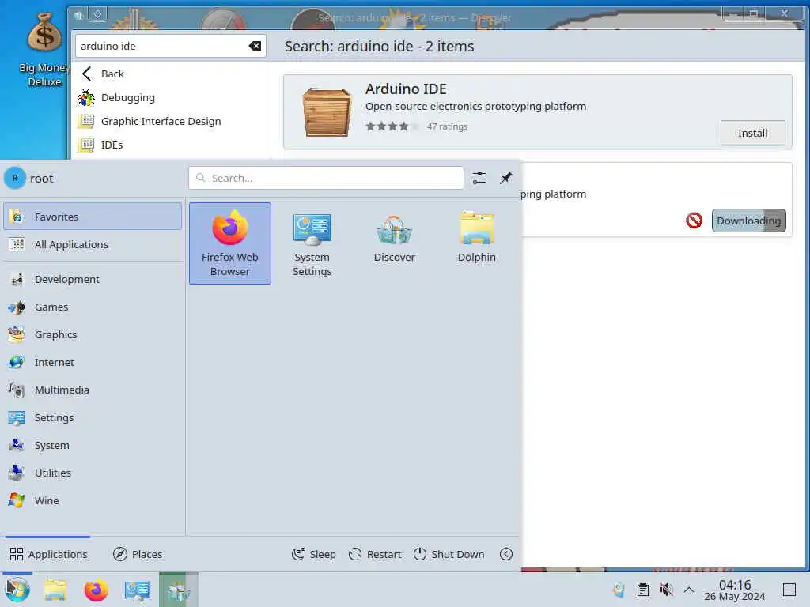Switch to Discover window in the taskbar
Image resolution: width=810 pixels, height=607 pixels.
[178, 590]
